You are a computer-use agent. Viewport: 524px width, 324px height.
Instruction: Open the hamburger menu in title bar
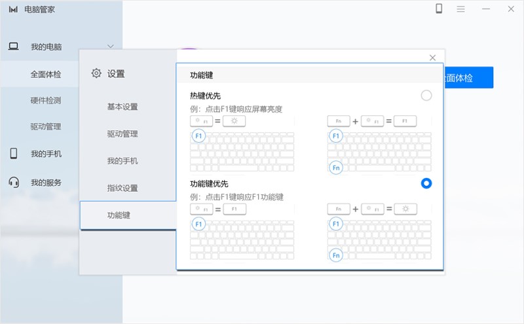click(x=460, y=9)
